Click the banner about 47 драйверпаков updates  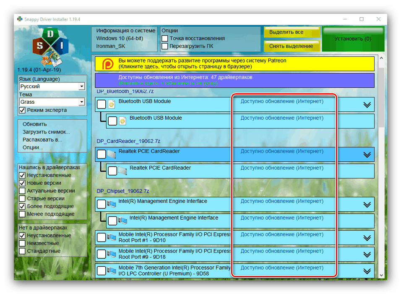[234, 80]
